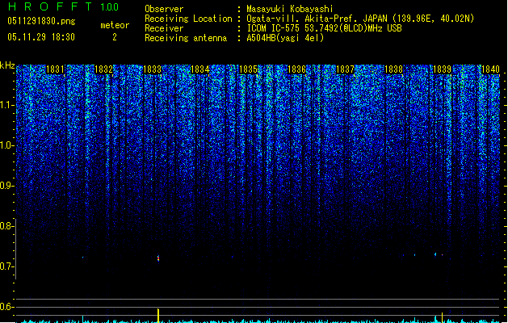508x323 pixels.
Task: Click the Receiving antenna label
Action: pos(186,38)
